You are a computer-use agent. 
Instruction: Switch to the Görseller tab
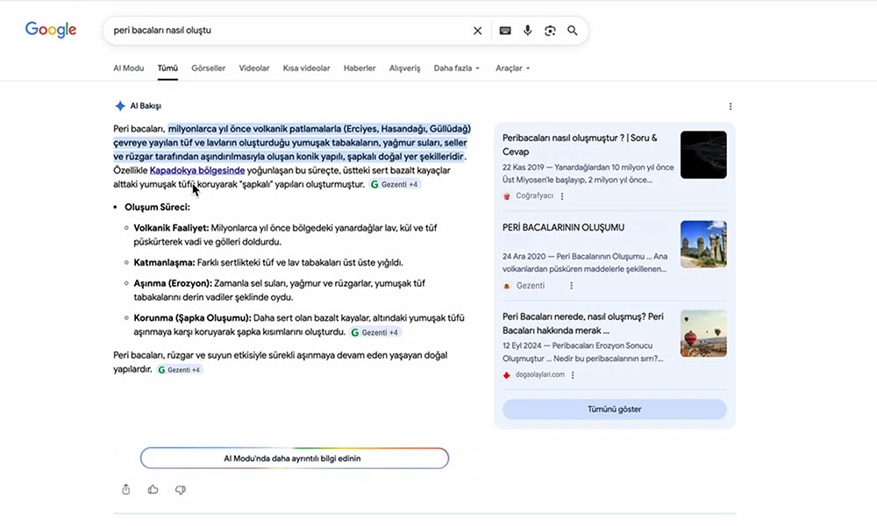[208, 68]
